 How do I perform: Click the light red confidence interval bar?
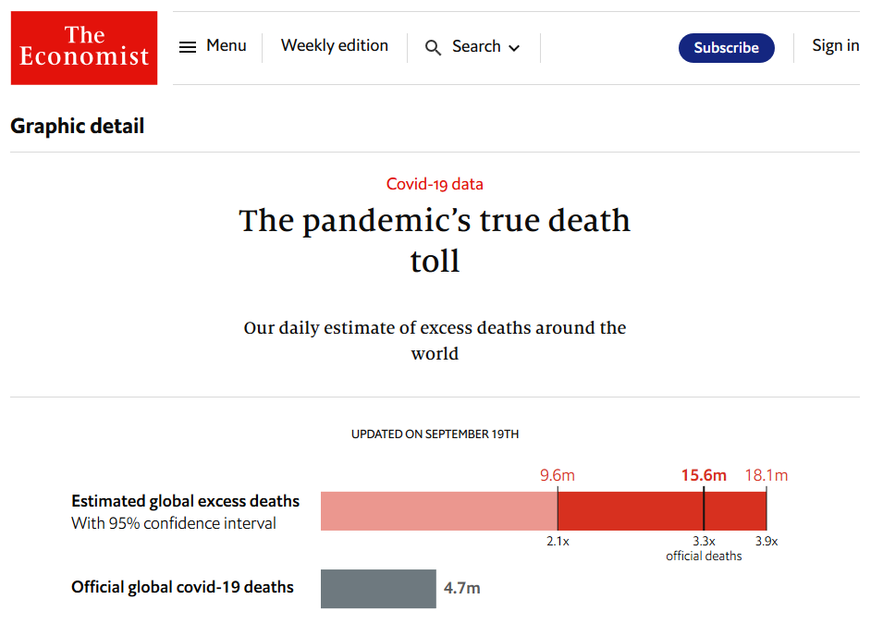[438, 511]
